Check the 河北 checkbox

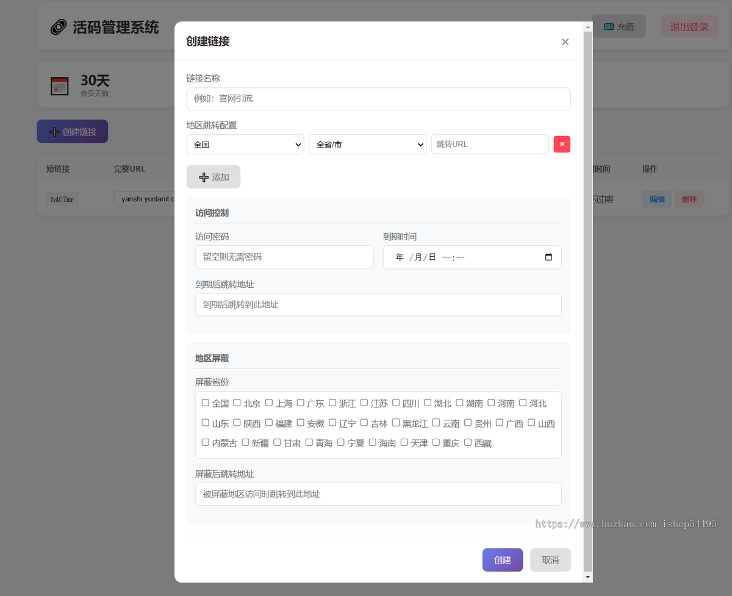click(x=523, y=403)
